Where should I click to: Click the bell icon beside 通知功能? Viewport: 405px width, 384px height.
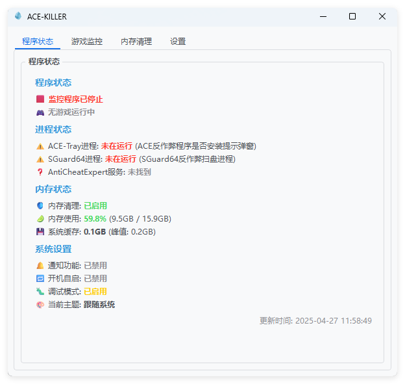click(x=40, y=266)
